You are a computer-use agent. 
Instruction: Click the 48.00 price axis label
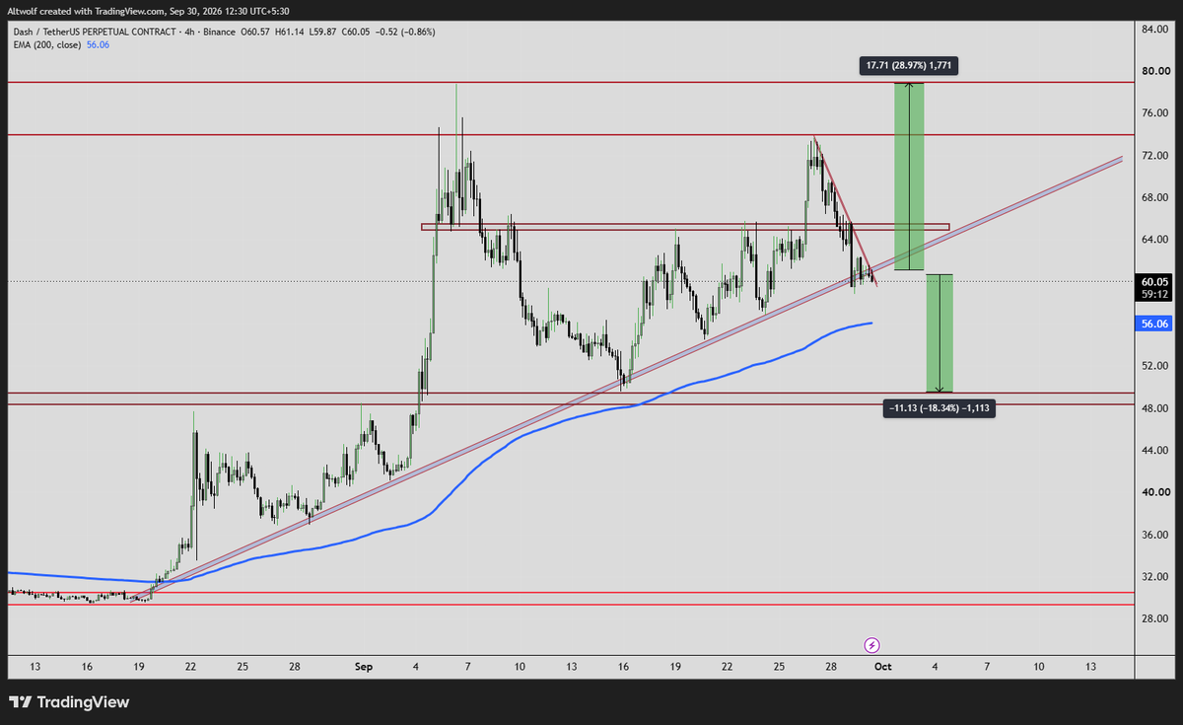pyautogui.click(x=1154, y=408)
